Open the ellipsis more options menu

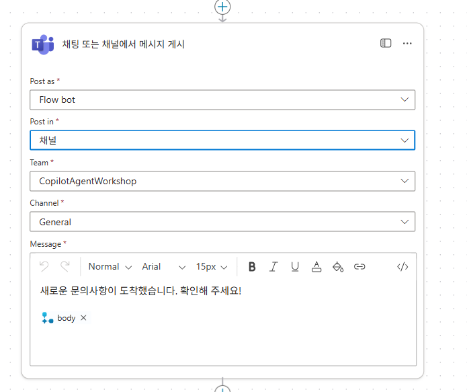[x=407, y=44]
